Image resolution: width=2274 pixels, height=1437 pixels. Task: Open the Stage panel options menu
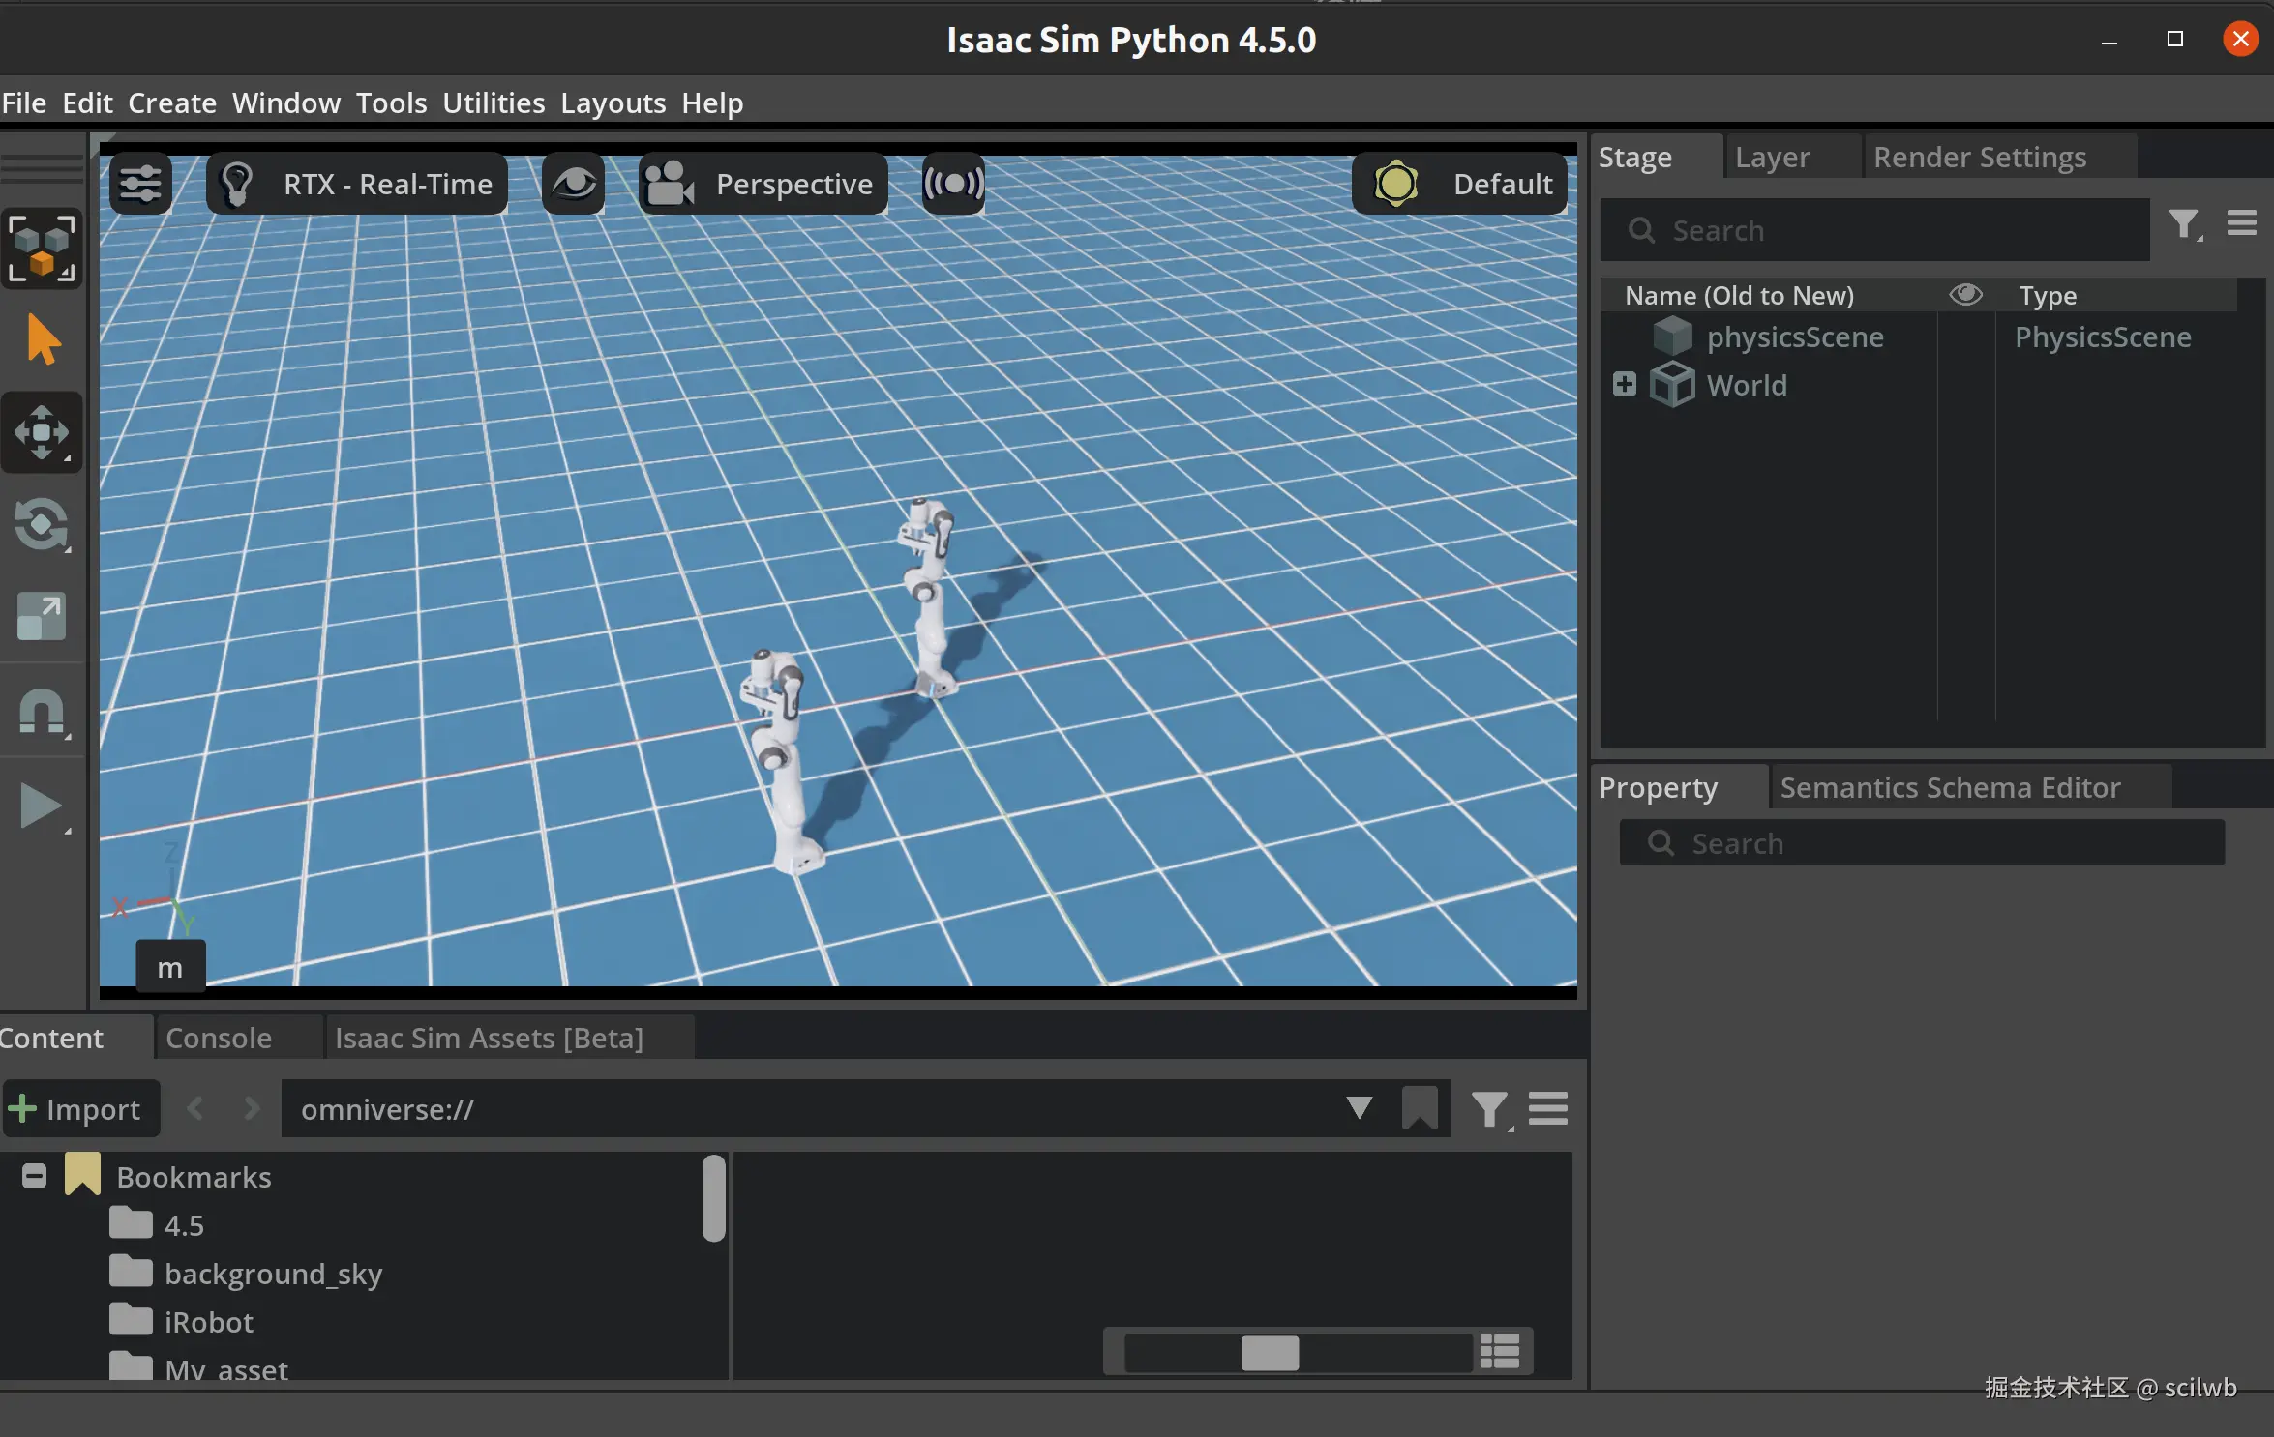coord(2242,223)
